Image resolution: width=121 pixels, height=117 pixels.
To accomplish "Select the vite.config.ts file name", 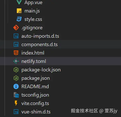I will tap(35, 103).
